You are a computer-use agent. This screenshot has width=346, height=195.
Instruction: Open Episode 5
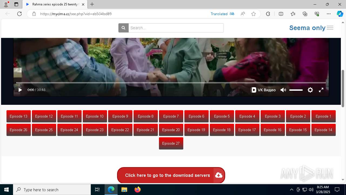pos(222,116)
